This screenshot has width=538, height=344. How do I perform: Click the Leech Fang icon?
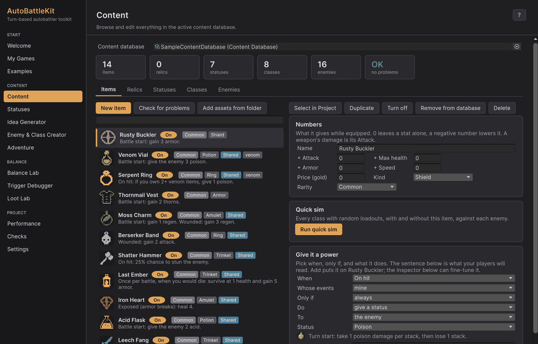pos(107,340)
